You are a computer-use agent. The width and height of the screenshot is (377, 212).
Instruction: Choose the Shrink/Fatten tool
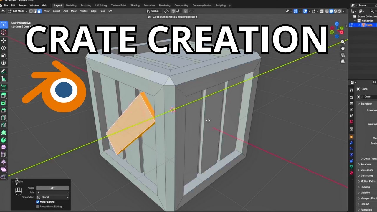click(4, 162)
